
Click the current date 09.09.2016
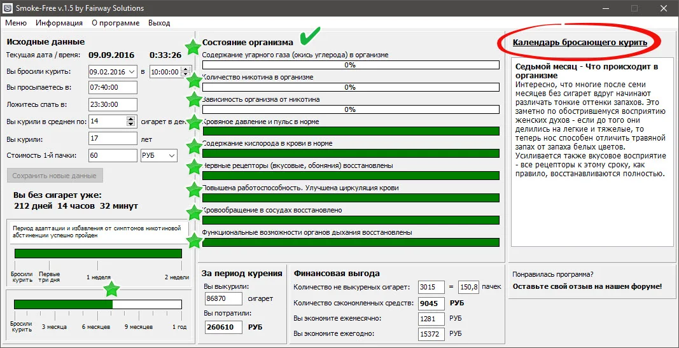pyautogui.click(x=112, y=55)
